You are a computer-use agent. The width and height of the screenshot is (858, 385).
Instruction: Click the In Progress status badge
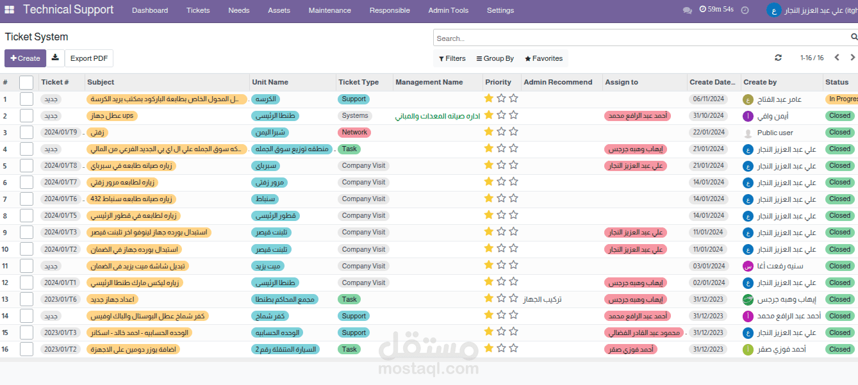click(841, 99)
